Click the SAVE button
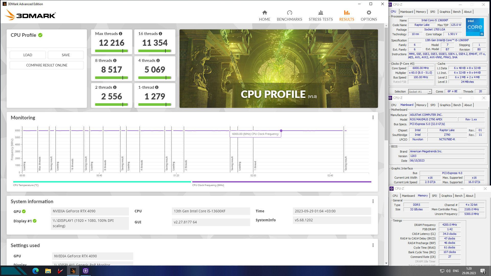491x276 pixels. [x=66, y=55]
